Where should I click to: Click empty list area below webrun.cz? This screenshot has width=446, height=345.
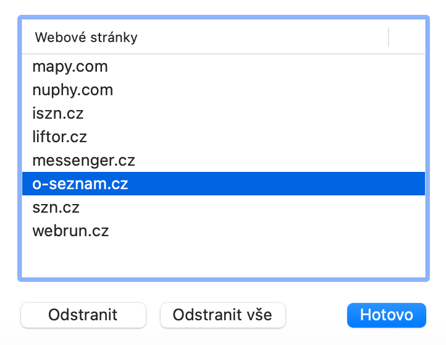[222, 260]
